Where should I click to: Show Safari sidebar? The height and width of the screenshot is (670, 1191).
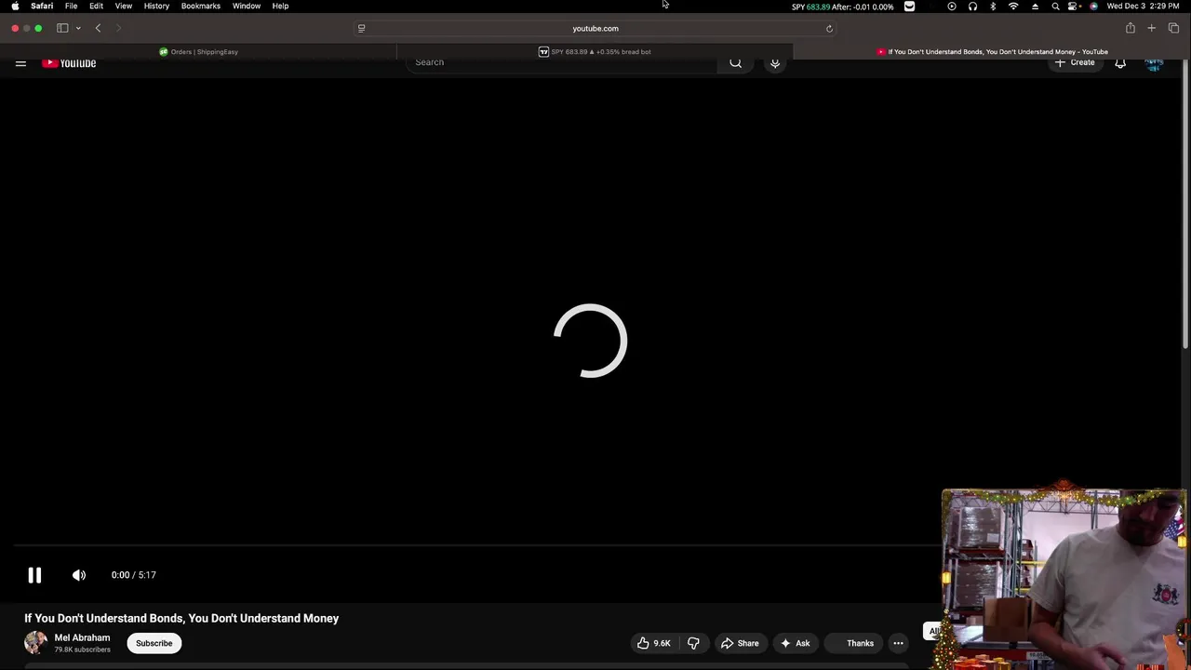62,28
